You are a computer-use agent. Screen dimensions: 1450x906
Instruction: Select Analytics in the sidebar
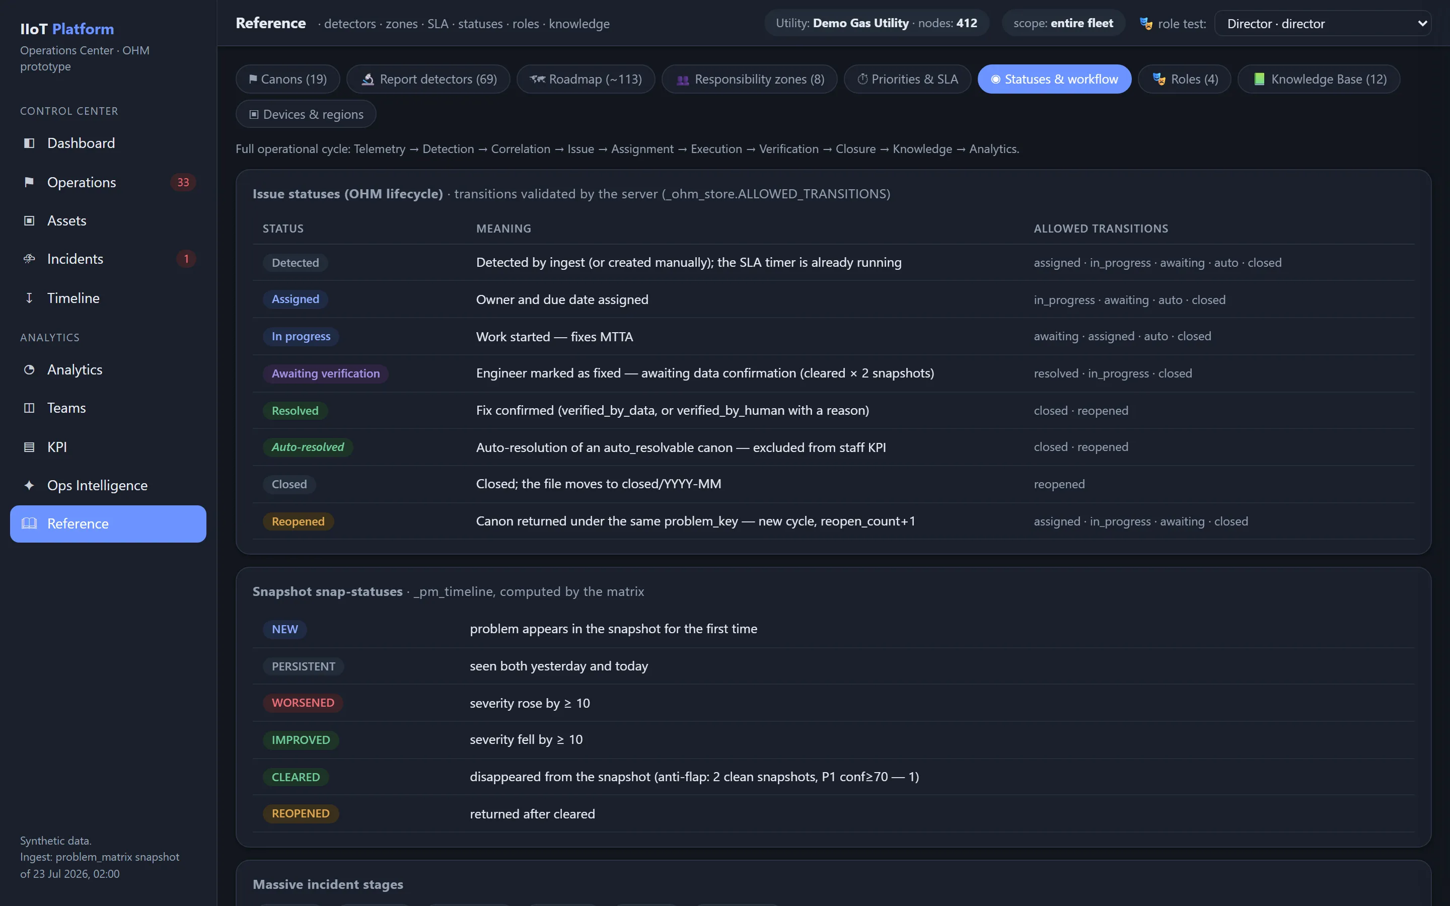click(108, 370)
